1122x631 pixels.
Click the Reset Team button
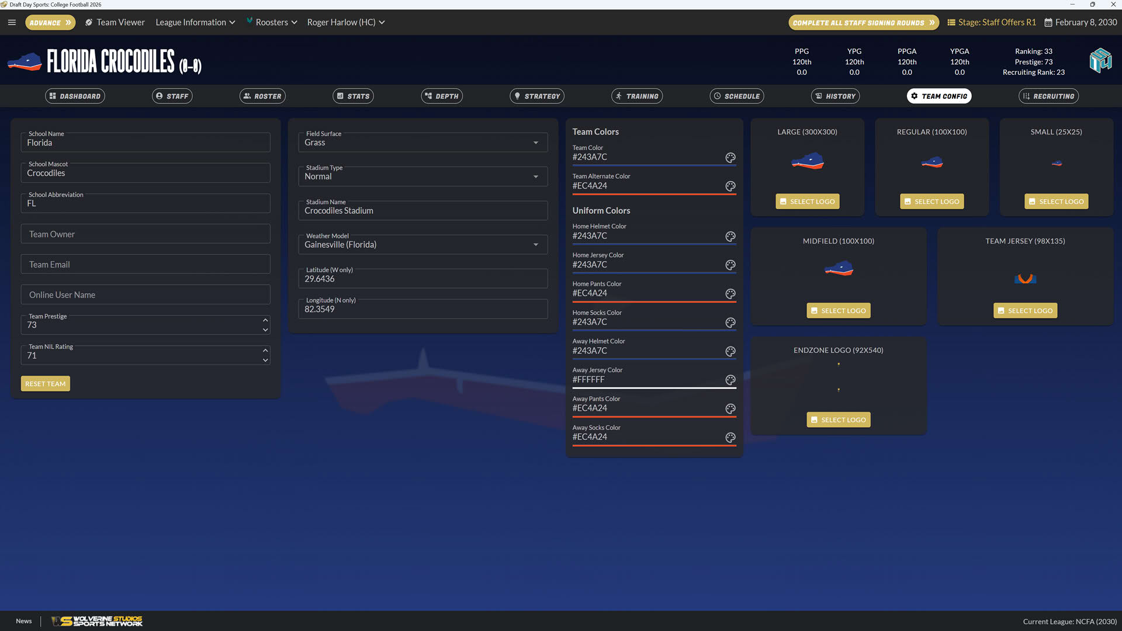tap(45, 383)
